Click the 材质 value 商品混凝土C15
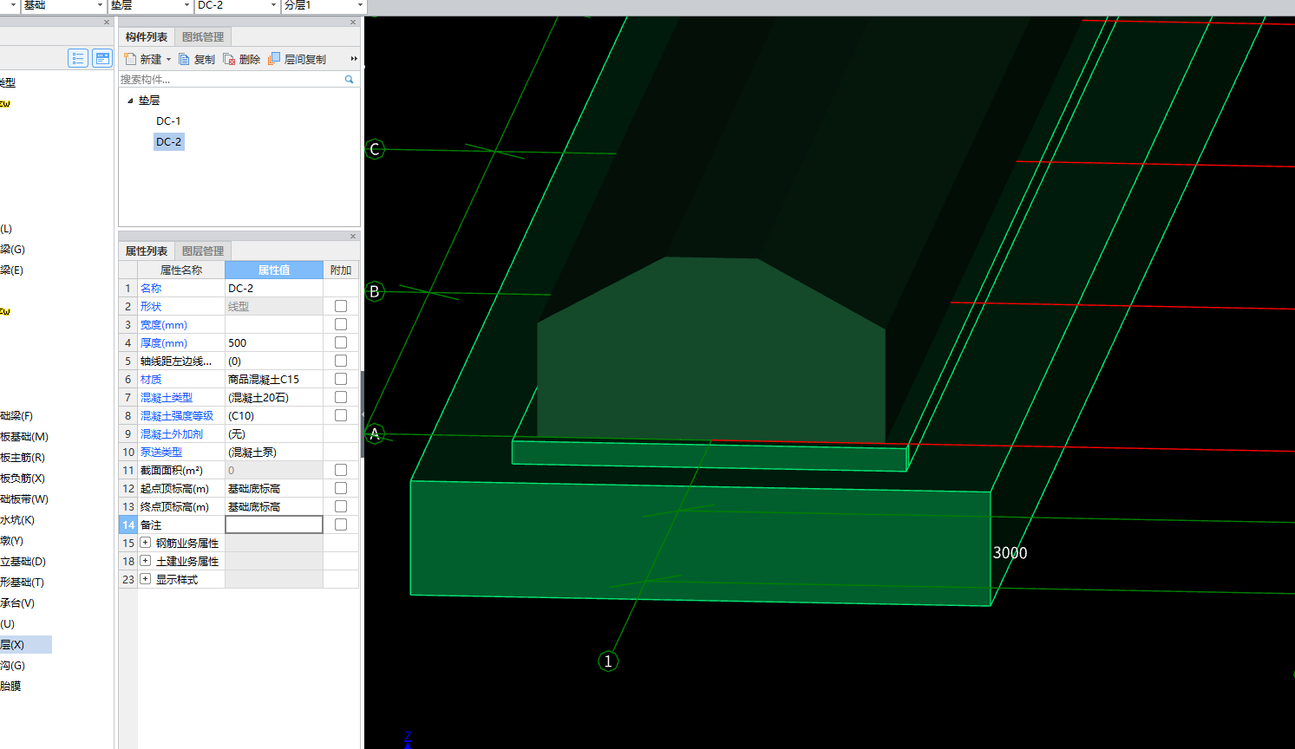The height and width of the screenshot is (749, 1295). [x=264, y=379]
